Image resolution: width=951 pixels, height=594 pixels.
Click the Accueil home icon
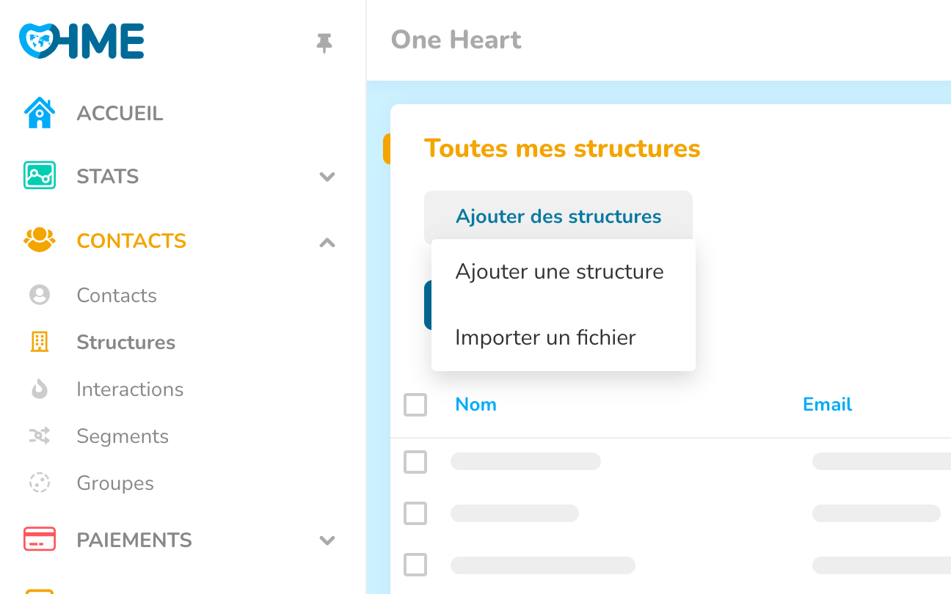40,114
